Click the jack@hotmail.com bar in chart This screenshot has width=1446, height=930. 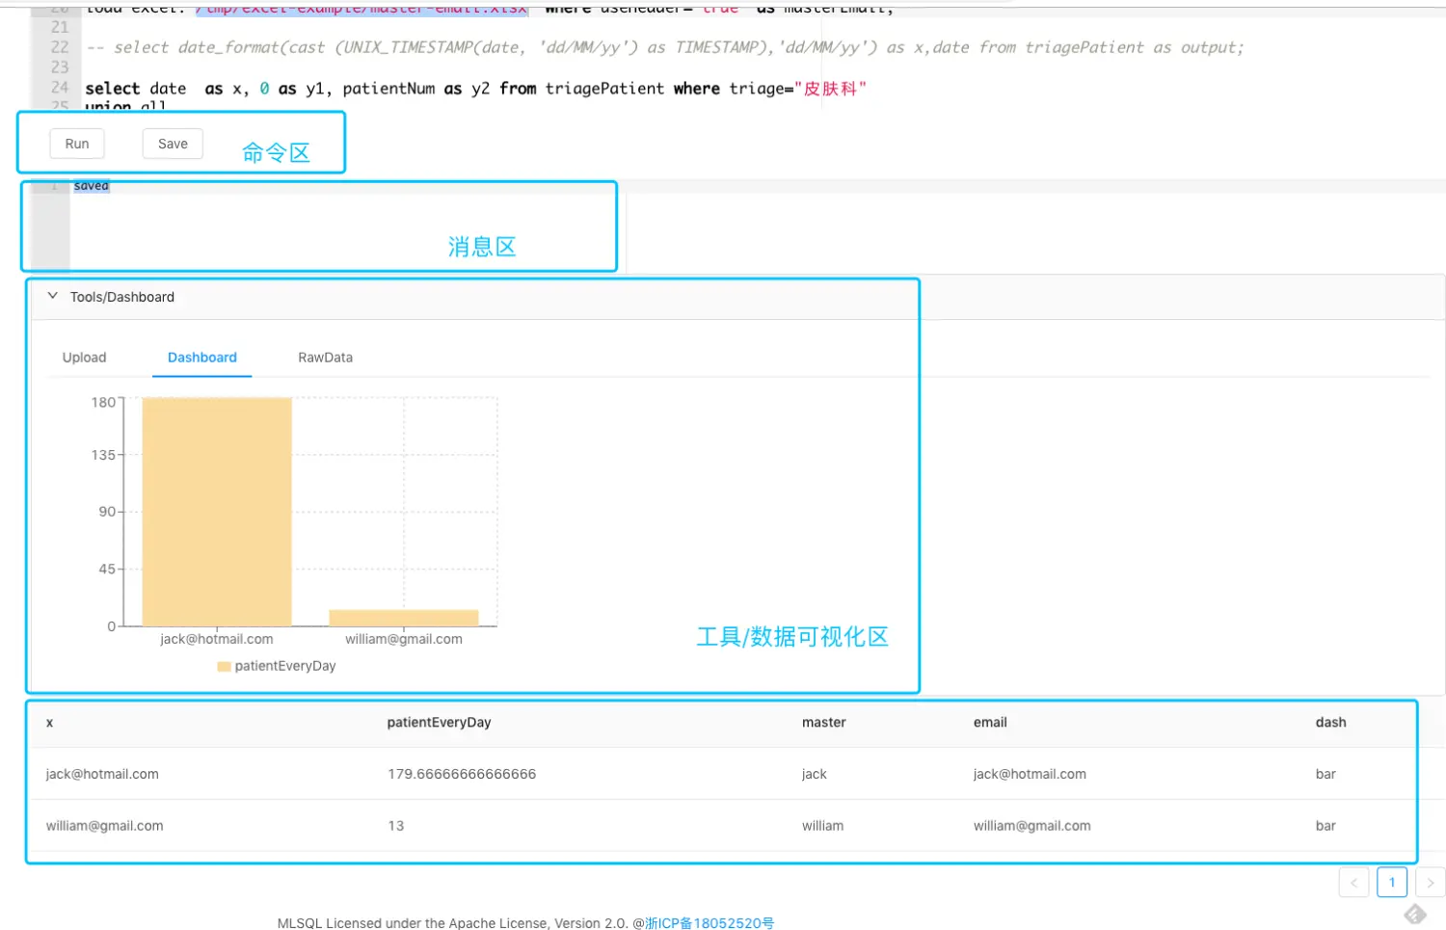(217, 512)
